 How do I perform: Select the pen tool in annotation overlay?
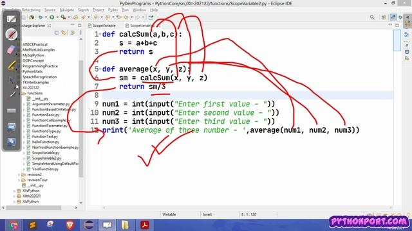tap(12, 34)
